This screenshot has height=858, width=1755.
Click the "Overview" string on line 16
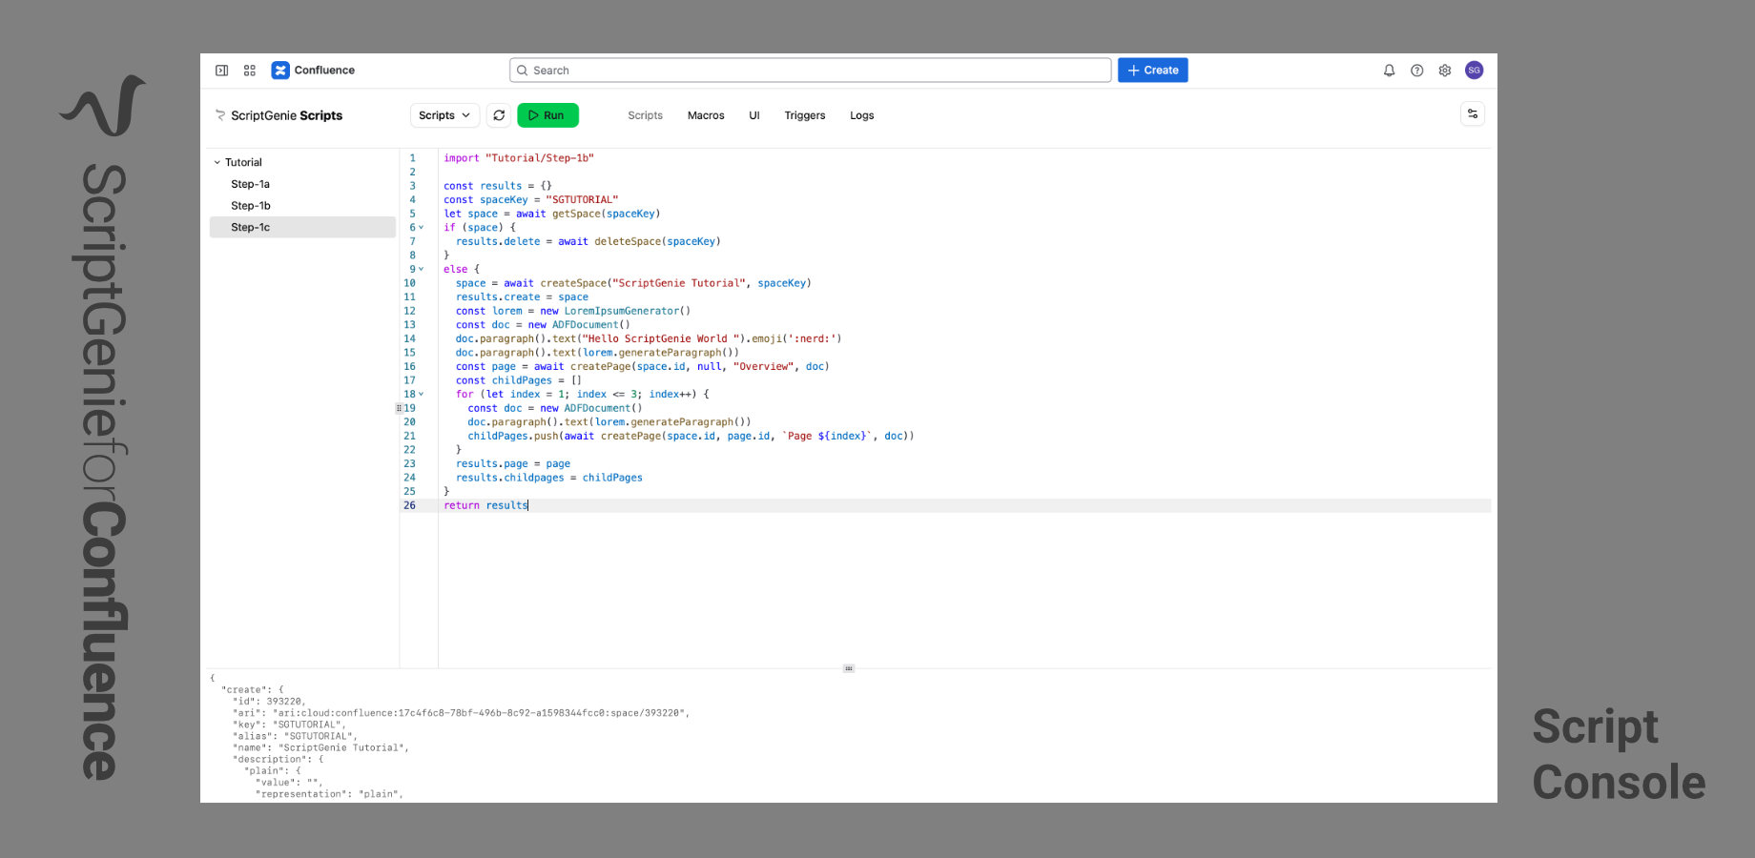click(764, 367)
